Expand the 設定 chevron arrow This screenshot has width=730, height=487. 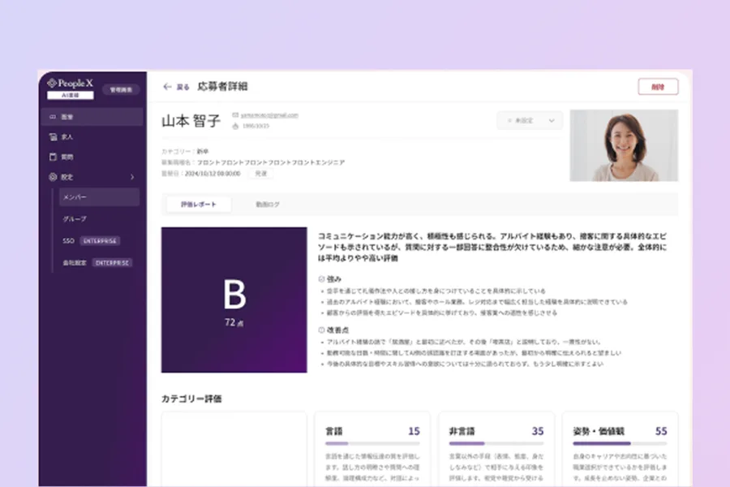132,177
